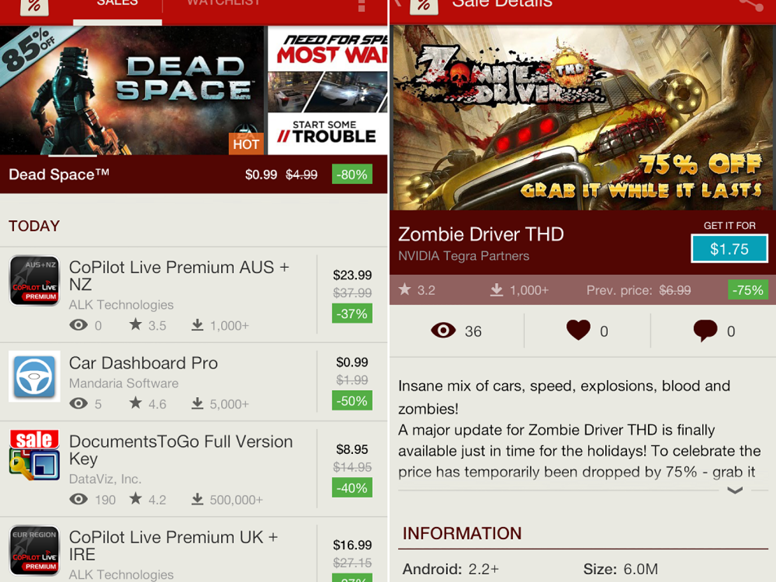Expand the Zombie Driver description text
Viewport: 776px width, 582px height.
click(x=735, y=490)
